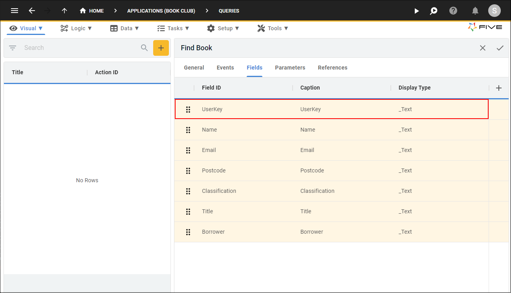This screenshot has height=293, width=511.
Task: Add new query with yellow plus
Action: [x=161, y=48]
